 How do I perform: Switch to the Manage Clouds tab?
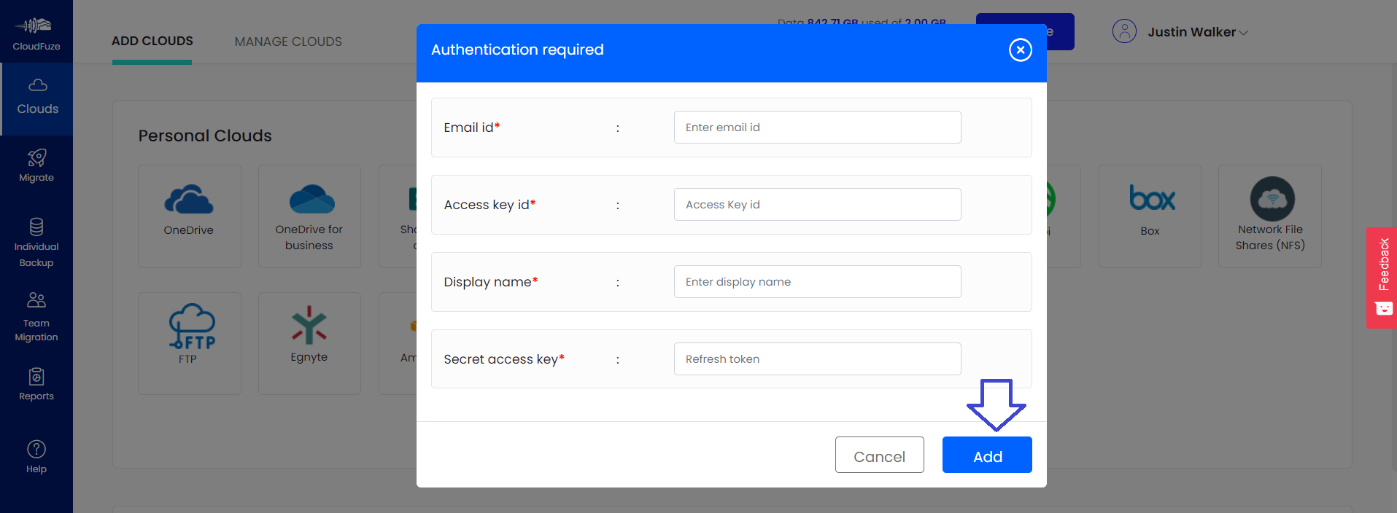pyautogui.click(x=288, y=42)
